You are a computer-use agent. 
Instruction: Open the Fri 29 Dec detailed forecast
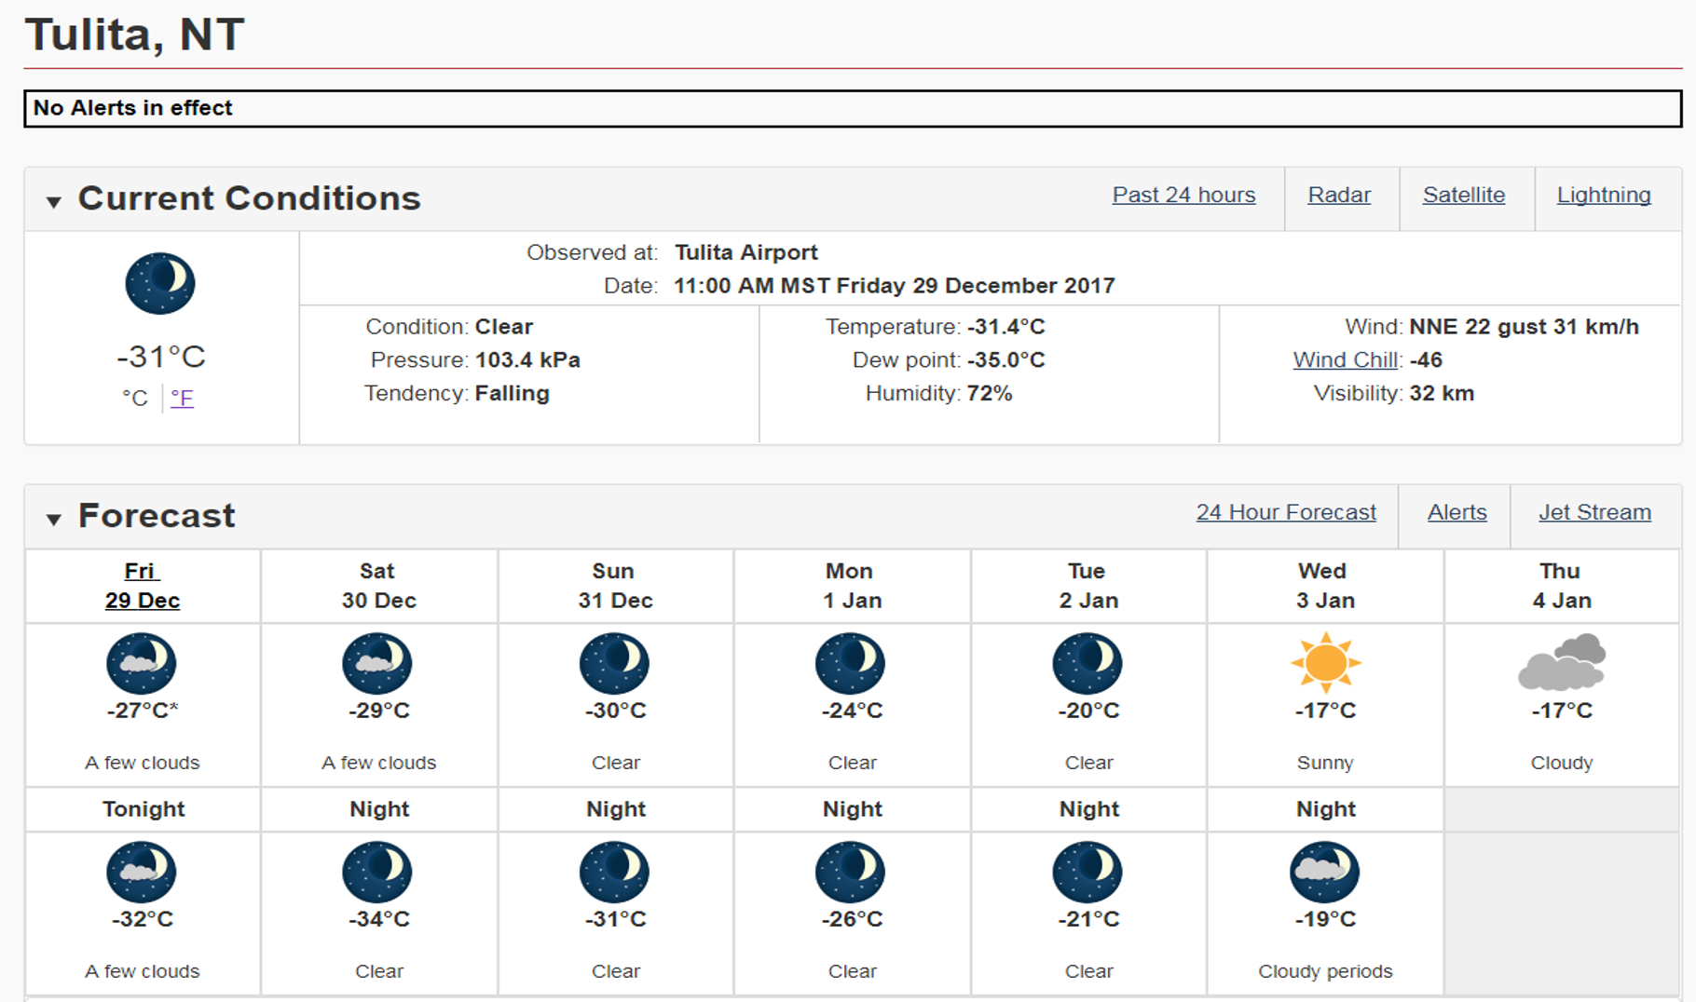coord(142,586)
